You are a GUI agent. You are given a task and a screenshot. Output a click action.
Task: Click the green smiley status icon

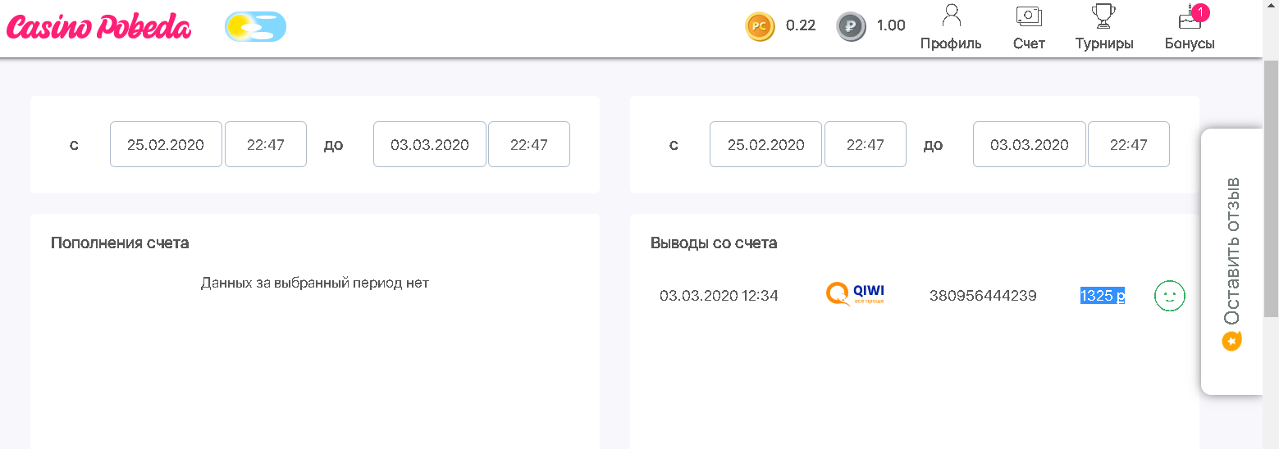coord(1169,296)
